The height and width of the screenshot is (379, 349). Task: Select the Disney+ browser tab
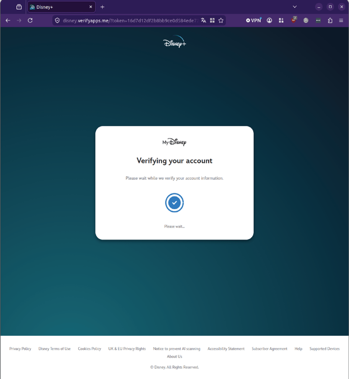(61, 7)
